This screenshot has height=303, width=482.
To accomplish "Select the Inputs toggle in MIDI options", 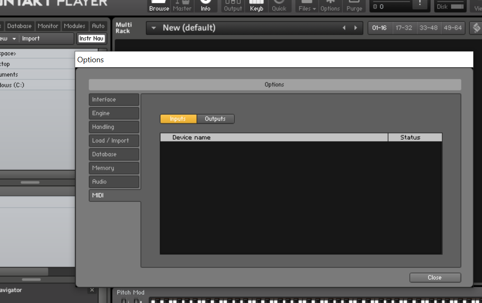I will (178, 119).
